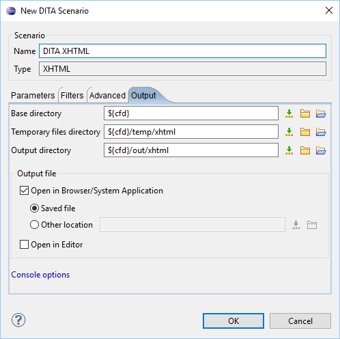Choose the Other location radio button

pyautogui.click(x=34, y=225)
